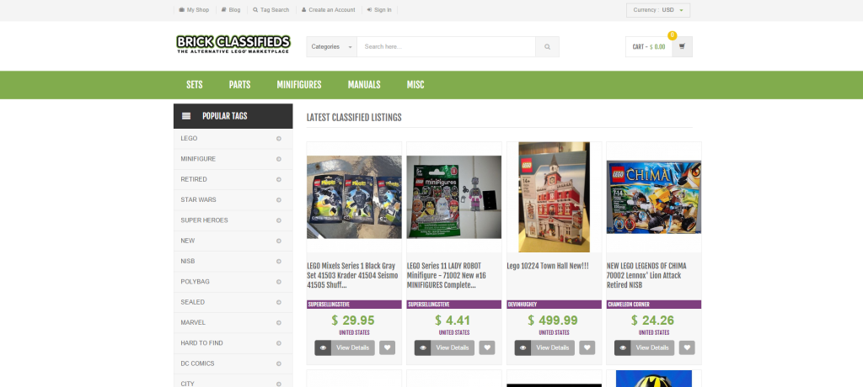This screenshot has height=387, width=863.
Task: Select the STAR WARS popular tag
Action: click(x=198, y=200)
